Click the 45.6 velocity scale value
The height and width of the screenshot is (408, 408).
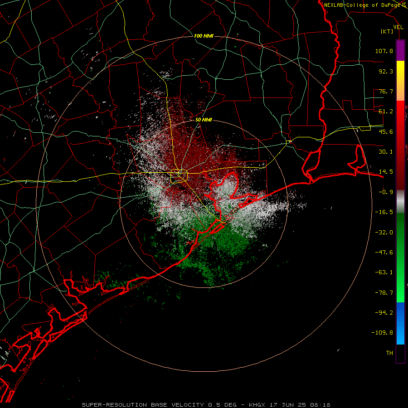coord(386,131)
